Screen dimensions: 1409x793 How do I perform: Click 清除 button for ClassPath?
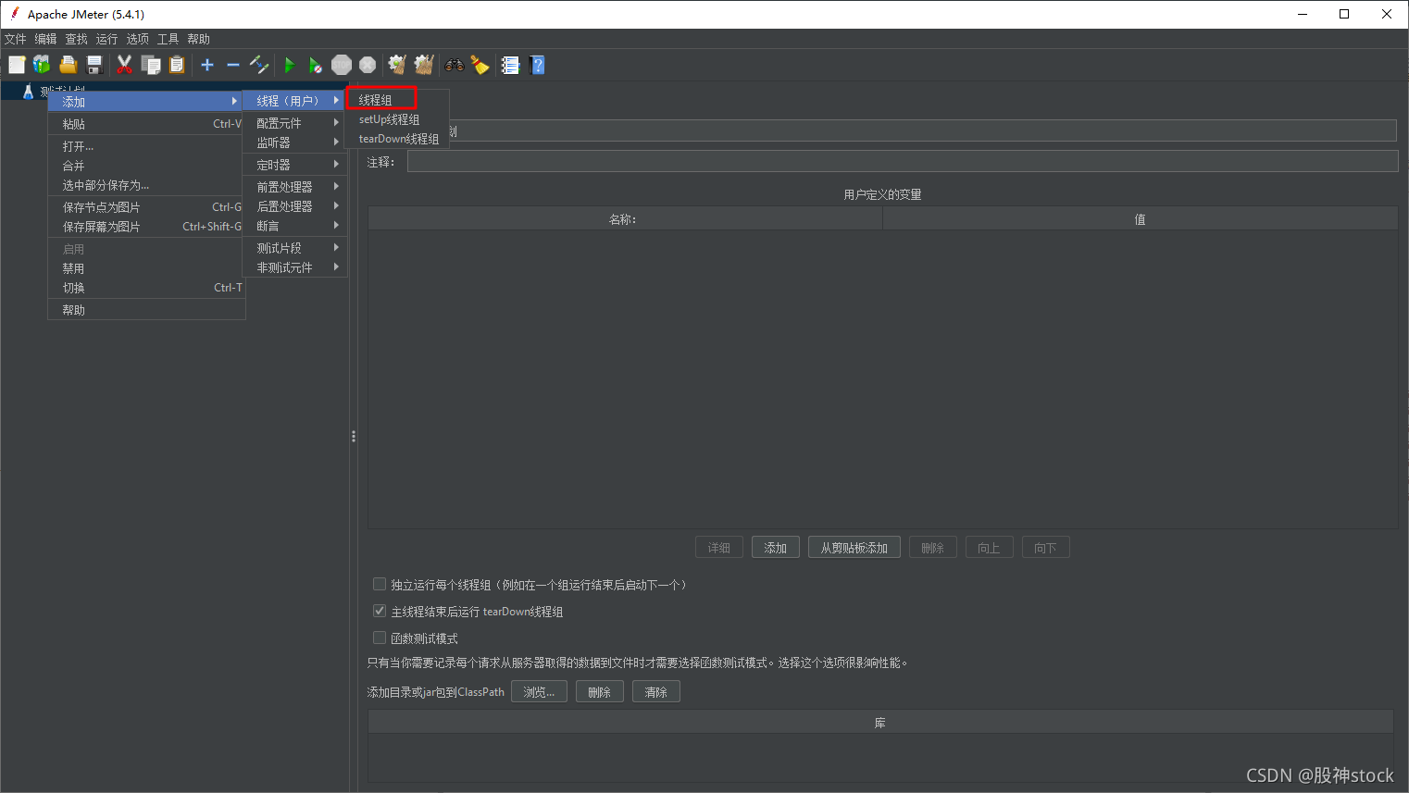[656, 692]
